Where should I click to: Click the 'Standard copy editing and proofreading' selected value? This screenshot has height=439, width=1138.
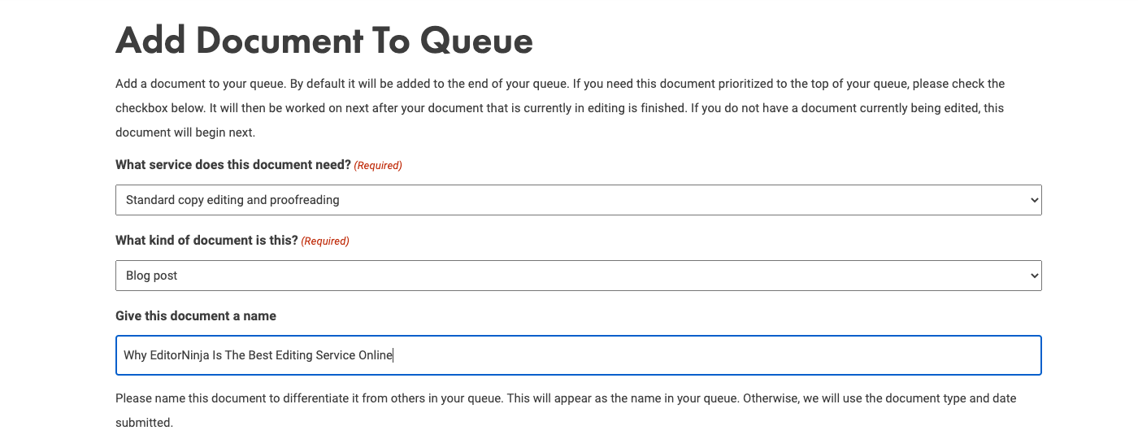coord(232,200)
